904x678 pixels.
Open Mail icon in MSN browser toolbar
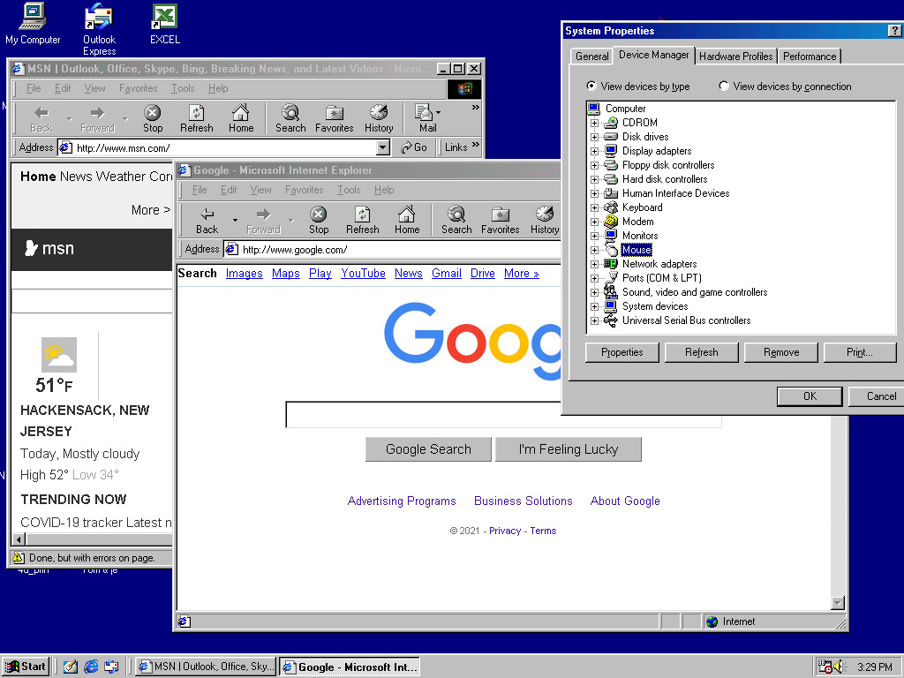click(x=426, y=113)
